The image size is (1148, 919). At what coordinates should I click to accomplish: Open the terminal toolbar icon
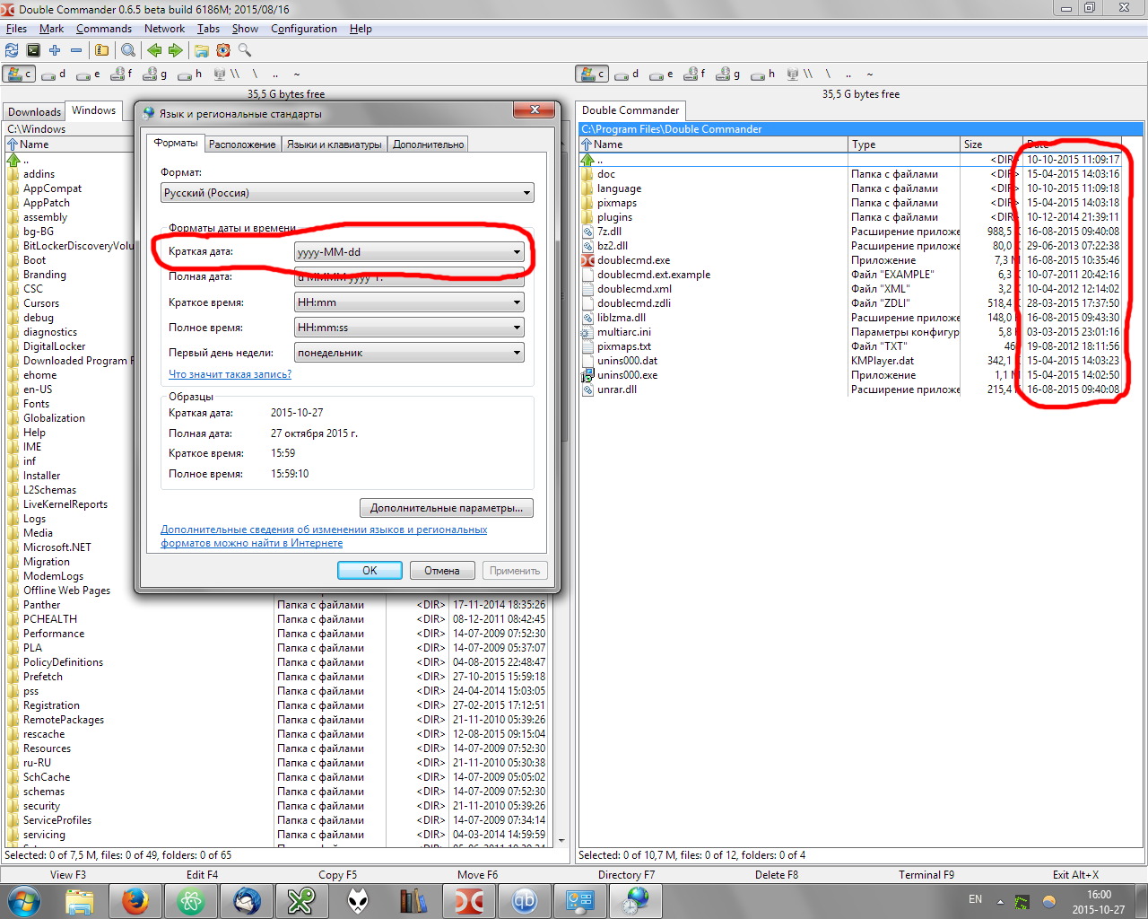coord(33,50)
